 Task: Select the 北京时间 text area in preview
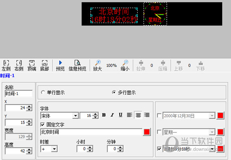click(x=114, y=15)
